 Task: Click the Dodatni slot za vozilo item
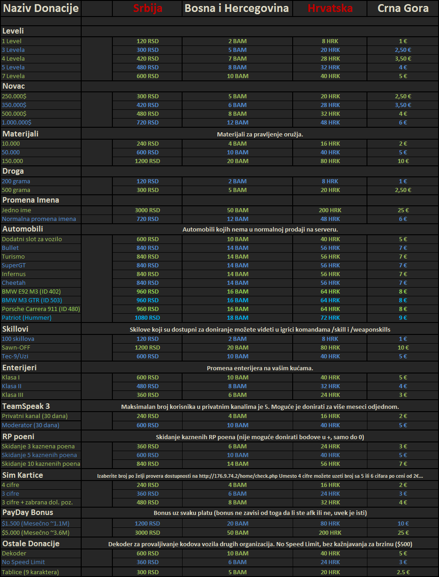pyautogui.click(x=32, y=239)
